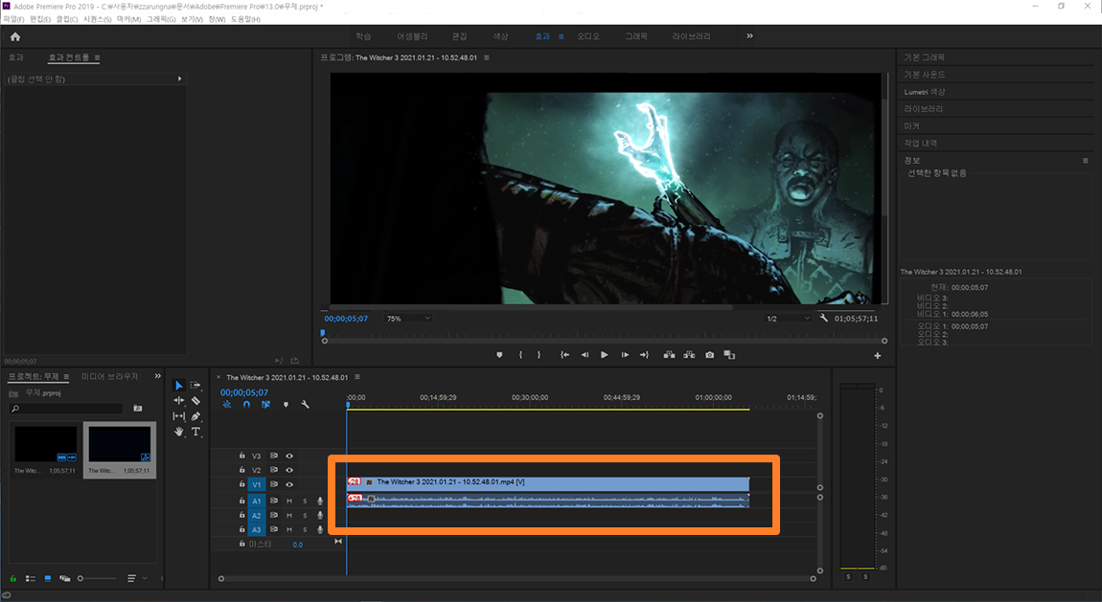Image resolution: width=1102 pixels, height=602 pixels.
Task: Go to Out point
Action: [644, 355]
